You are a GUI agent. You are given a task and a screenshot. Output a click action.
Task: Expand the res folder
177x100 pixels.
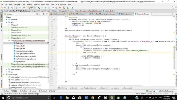6,72
